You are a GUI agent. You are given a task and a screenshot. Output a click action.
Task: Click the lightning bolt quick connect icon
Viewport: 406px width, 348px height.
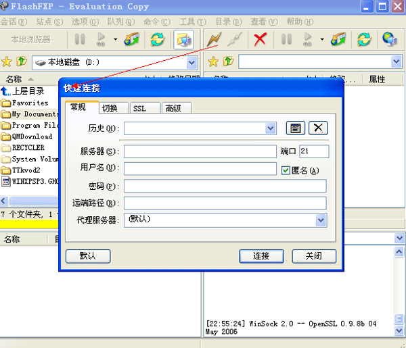tap(214, 39)
